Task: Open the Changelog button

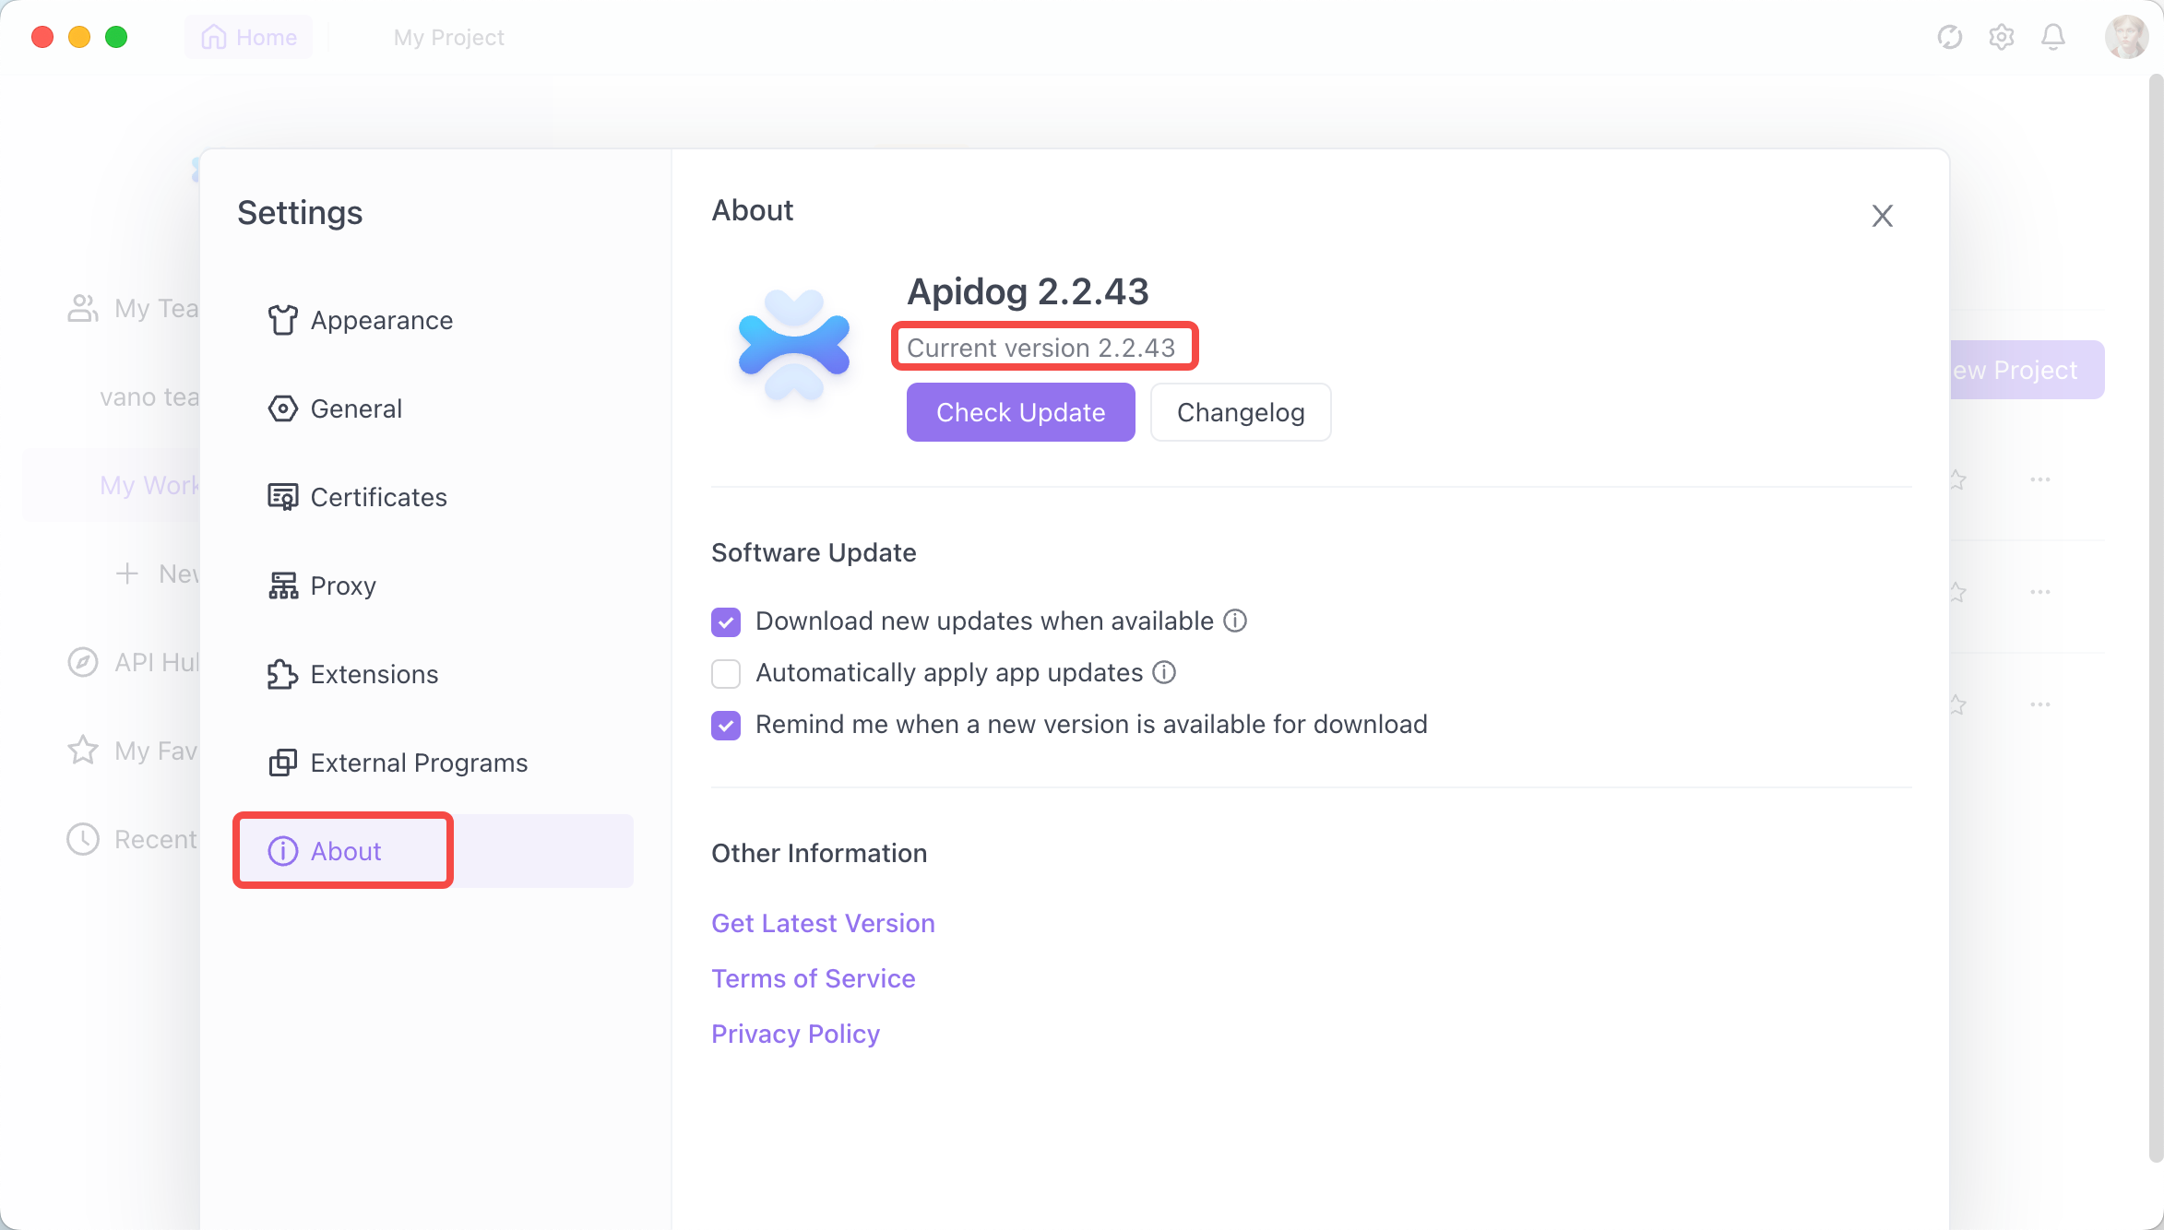Action: pyautogui.click(x=1241, y=412)
